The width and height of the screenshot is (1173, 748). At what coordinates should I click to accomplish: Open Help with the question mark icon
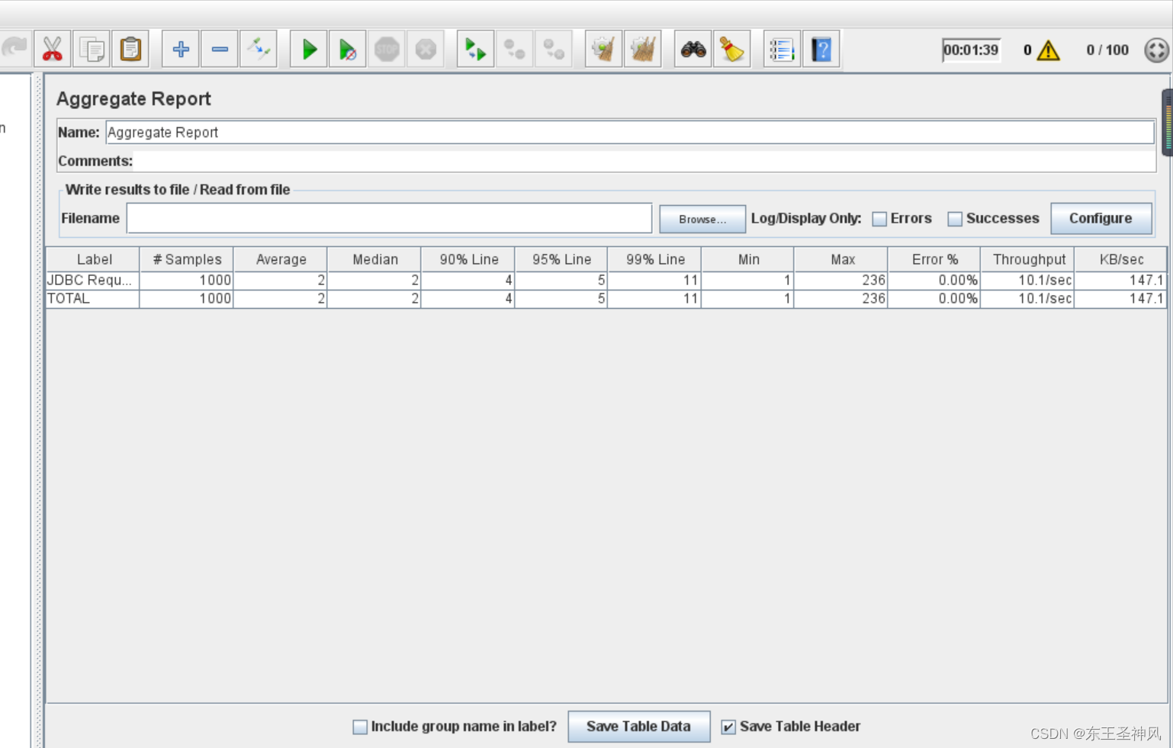(x=821, y=50)
